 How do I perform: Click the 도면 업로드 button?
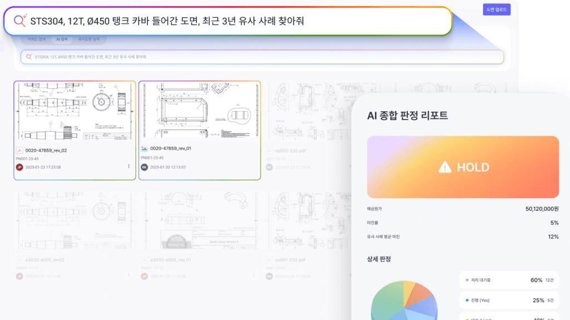point(497,9)
